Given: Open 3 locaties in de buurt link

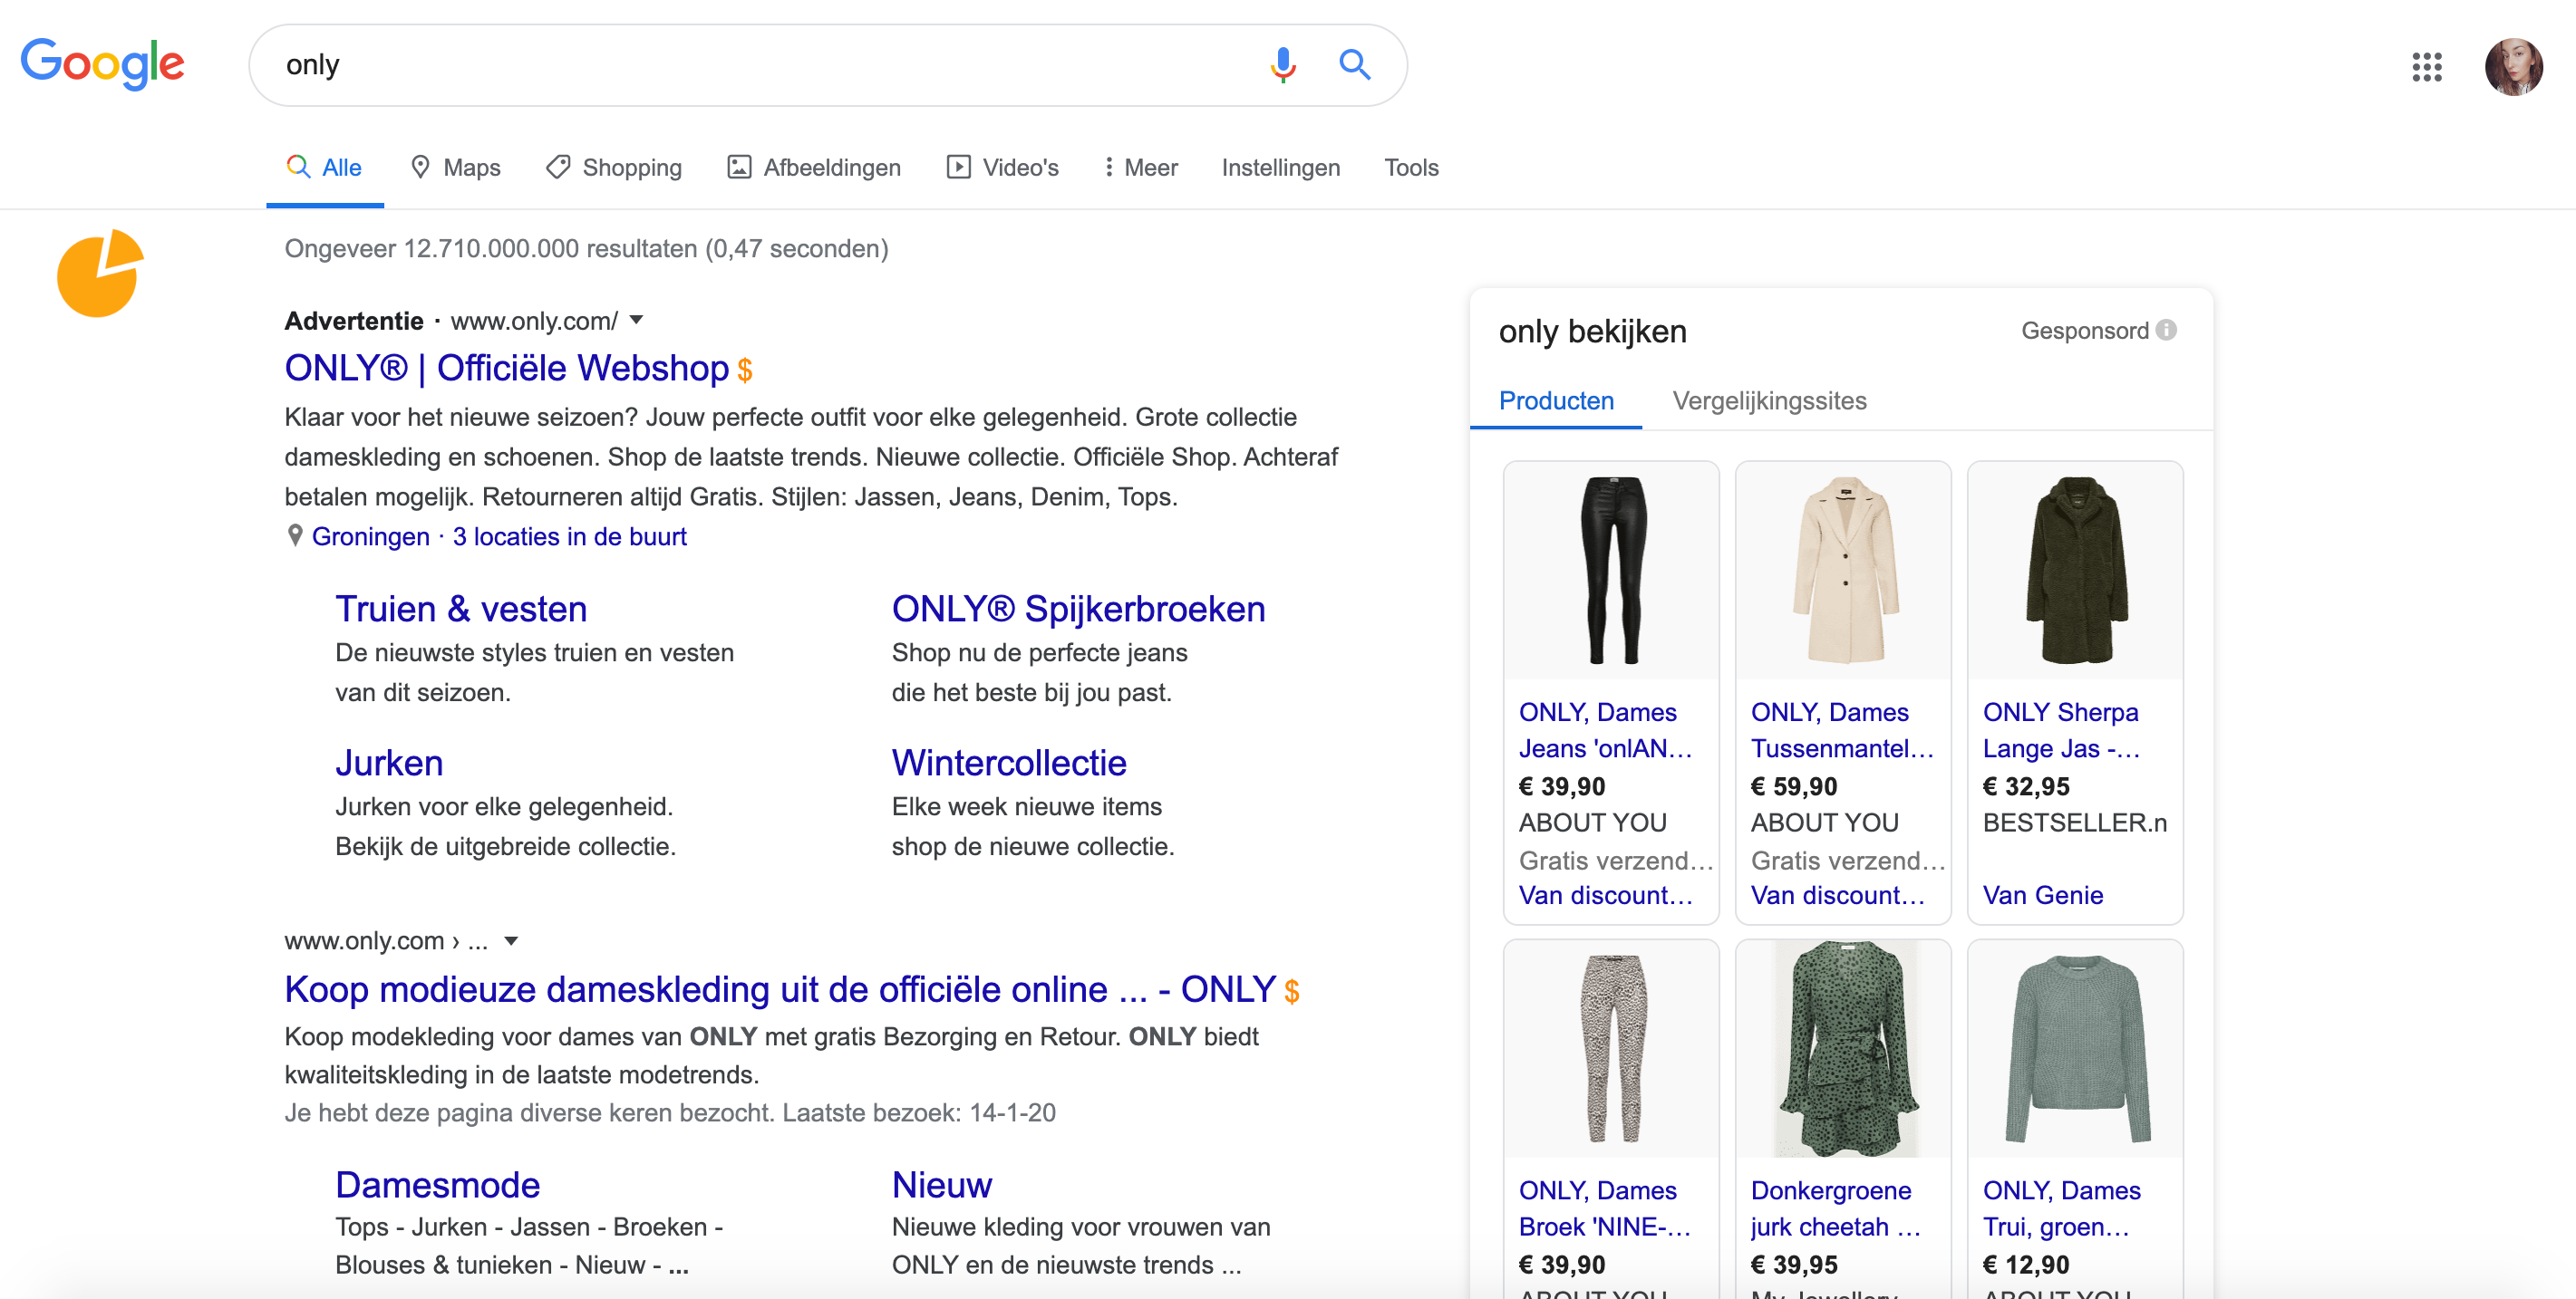Looking at the screenshot, I should pyautogui.click(x=569, y=536).
